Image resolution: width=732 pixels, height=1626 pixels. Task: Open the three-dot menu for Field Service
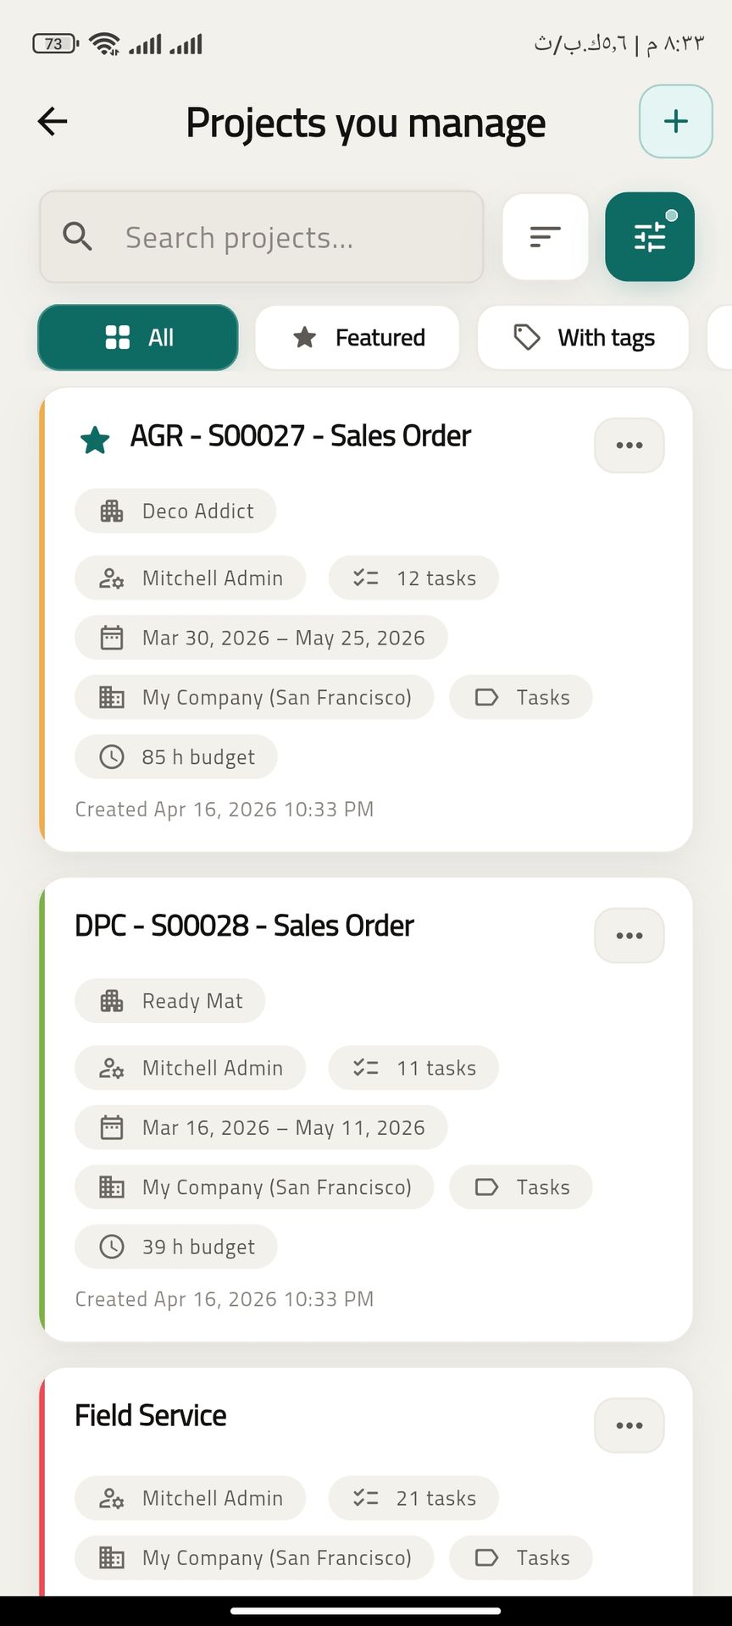(x=629, y=1425)
